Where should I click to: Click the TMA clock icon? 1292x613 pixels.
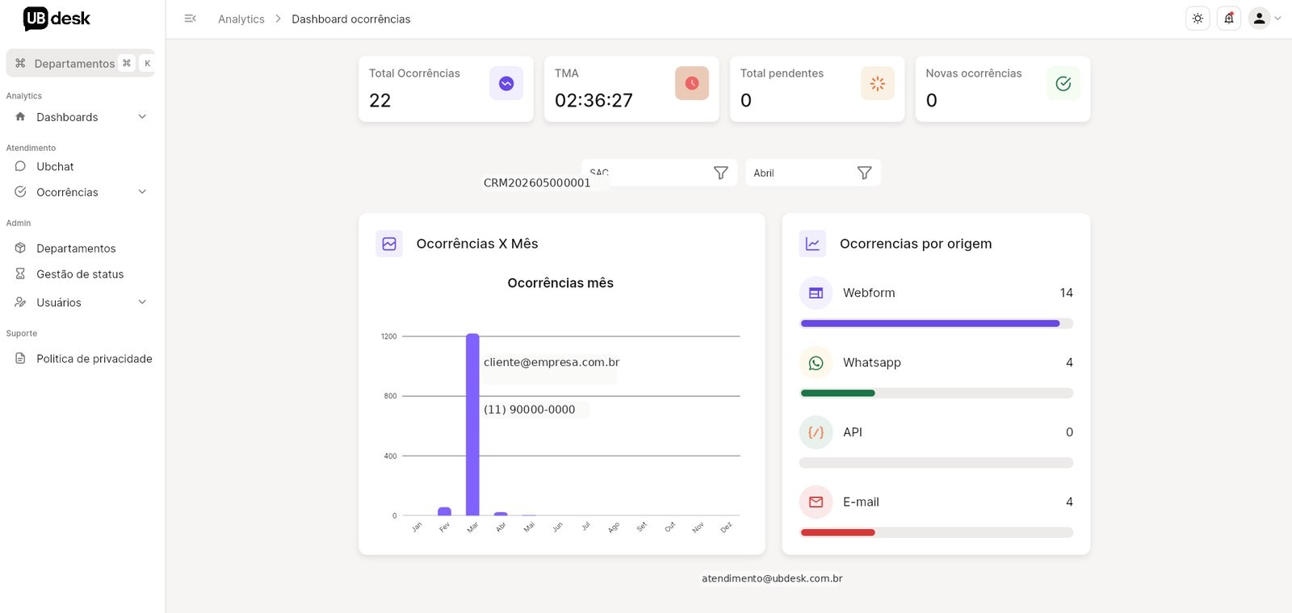pos(692,83)
